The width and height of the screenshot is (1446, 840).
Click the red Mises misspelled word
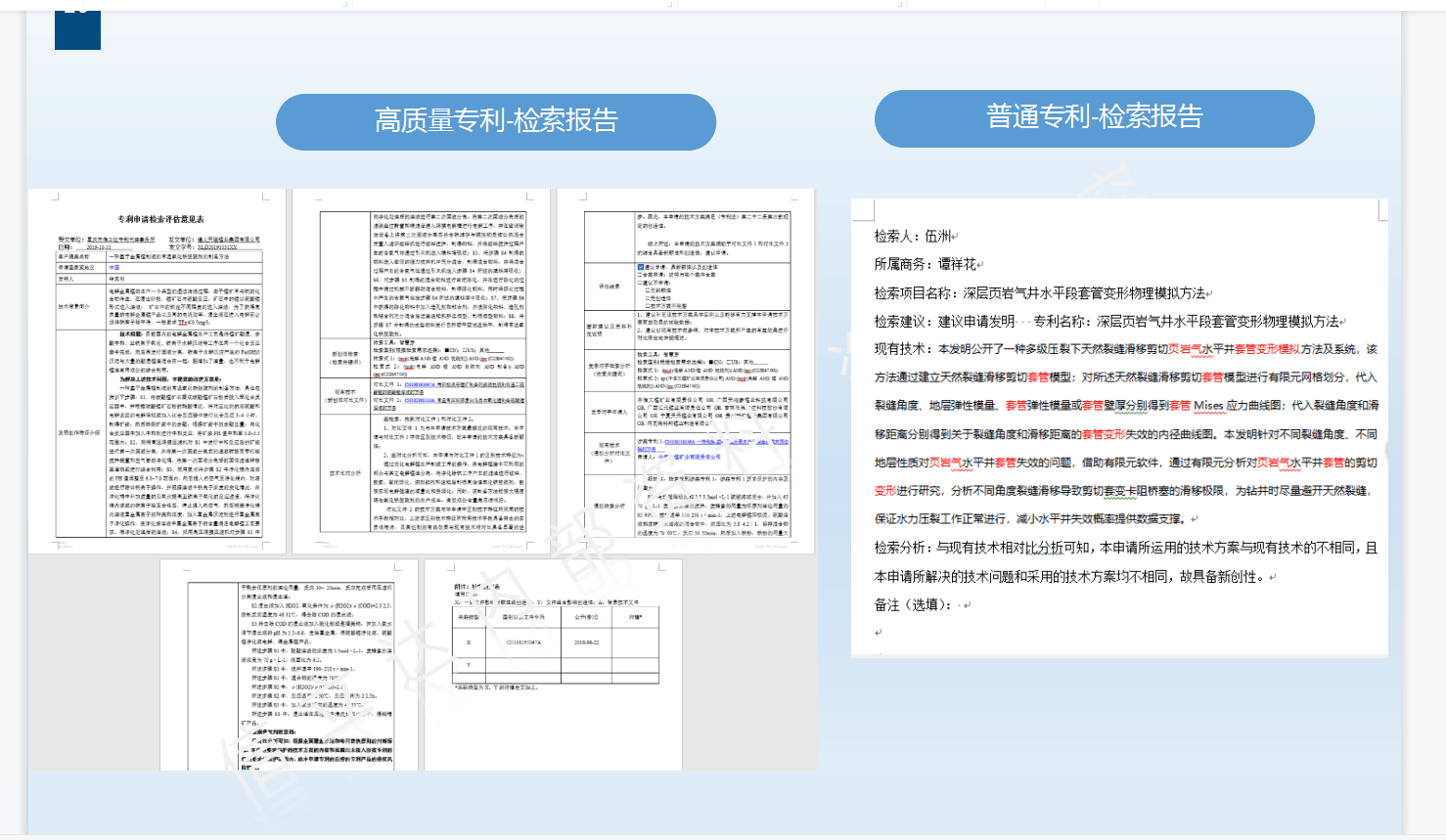tap(1207, 405)
